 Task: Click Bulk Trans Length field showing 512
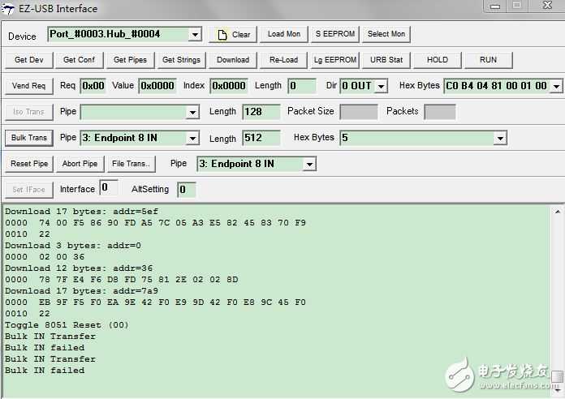point(261,138)
